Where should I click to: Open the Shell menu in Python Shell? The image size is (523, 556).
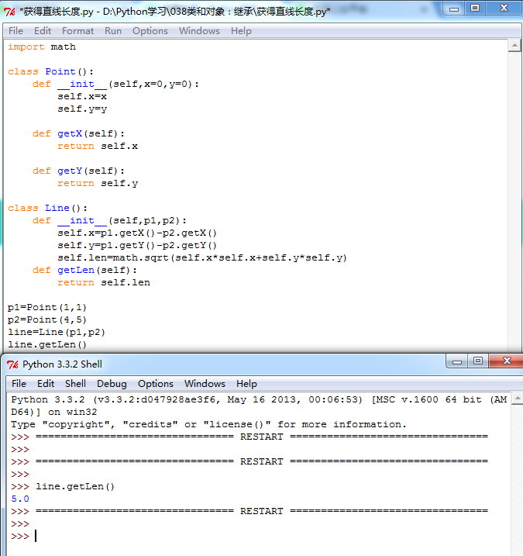click(75, 384)
